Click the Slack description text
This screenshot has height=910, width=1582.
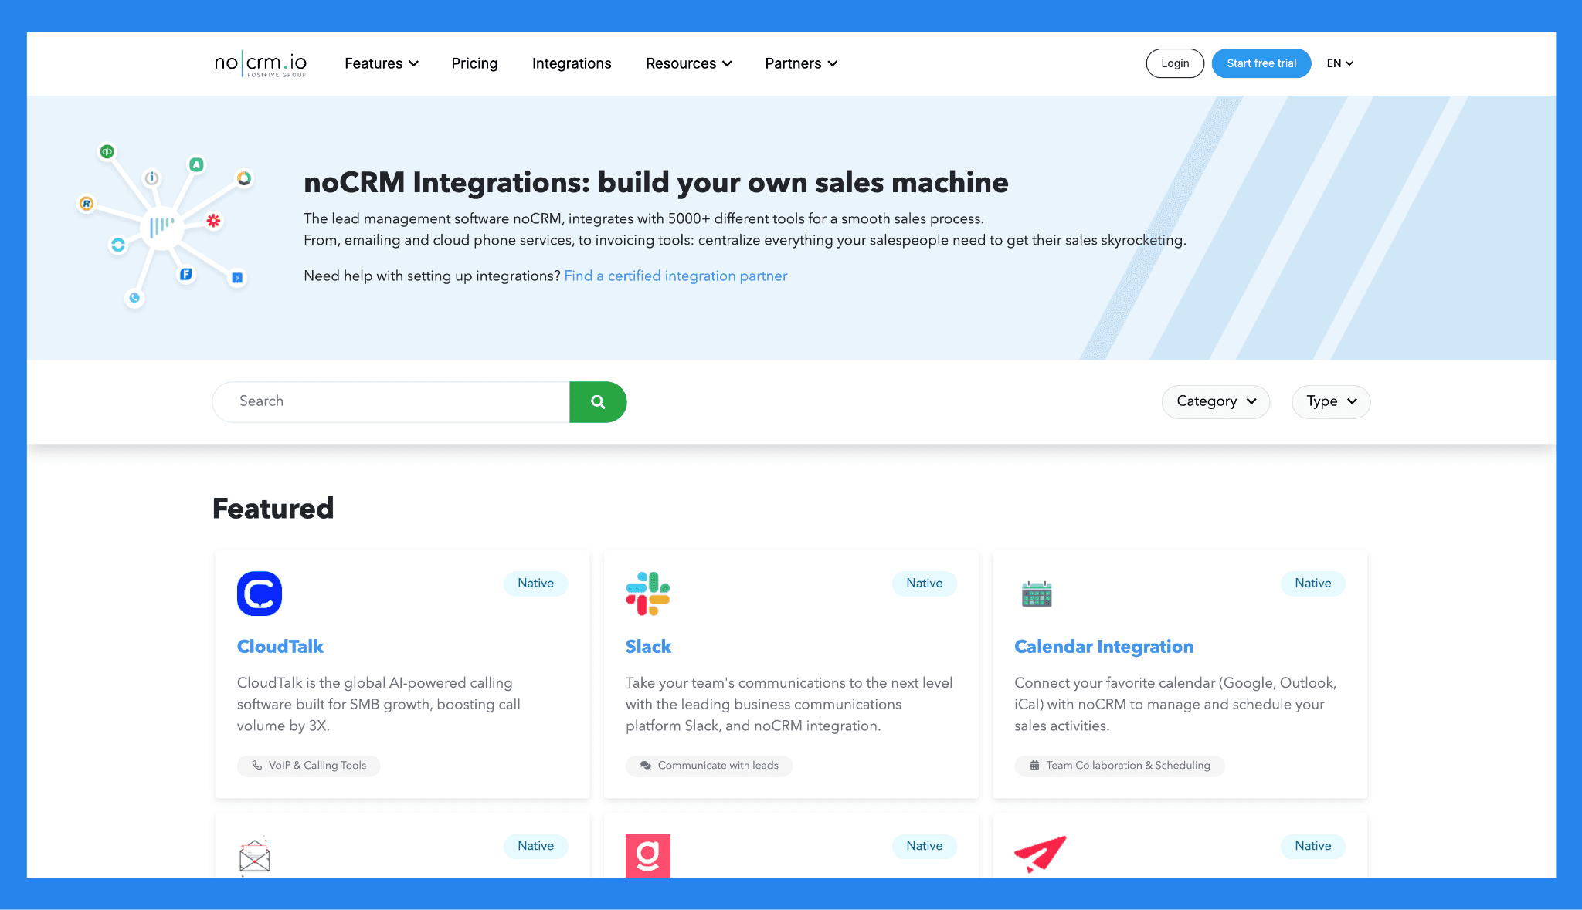tap(789, 704)
